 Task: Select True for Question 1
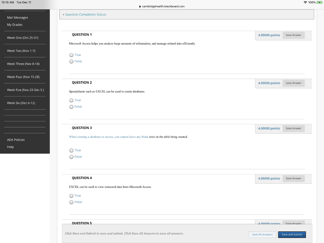click(71, 55)
